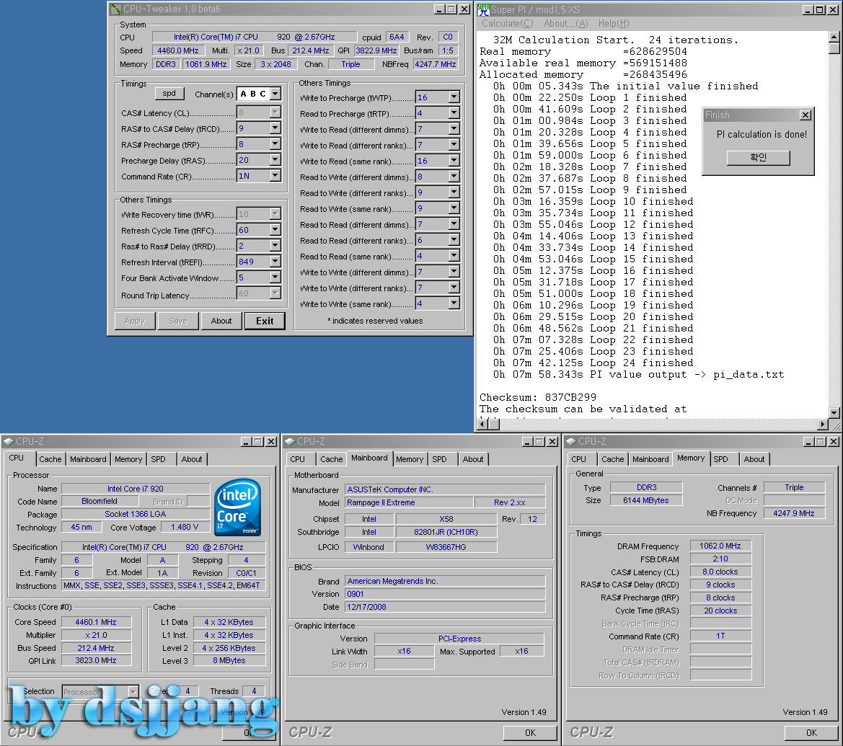Click the CPU-Tweaker title bar icon
Screen dimensions: 843x746
click(115, 9)
